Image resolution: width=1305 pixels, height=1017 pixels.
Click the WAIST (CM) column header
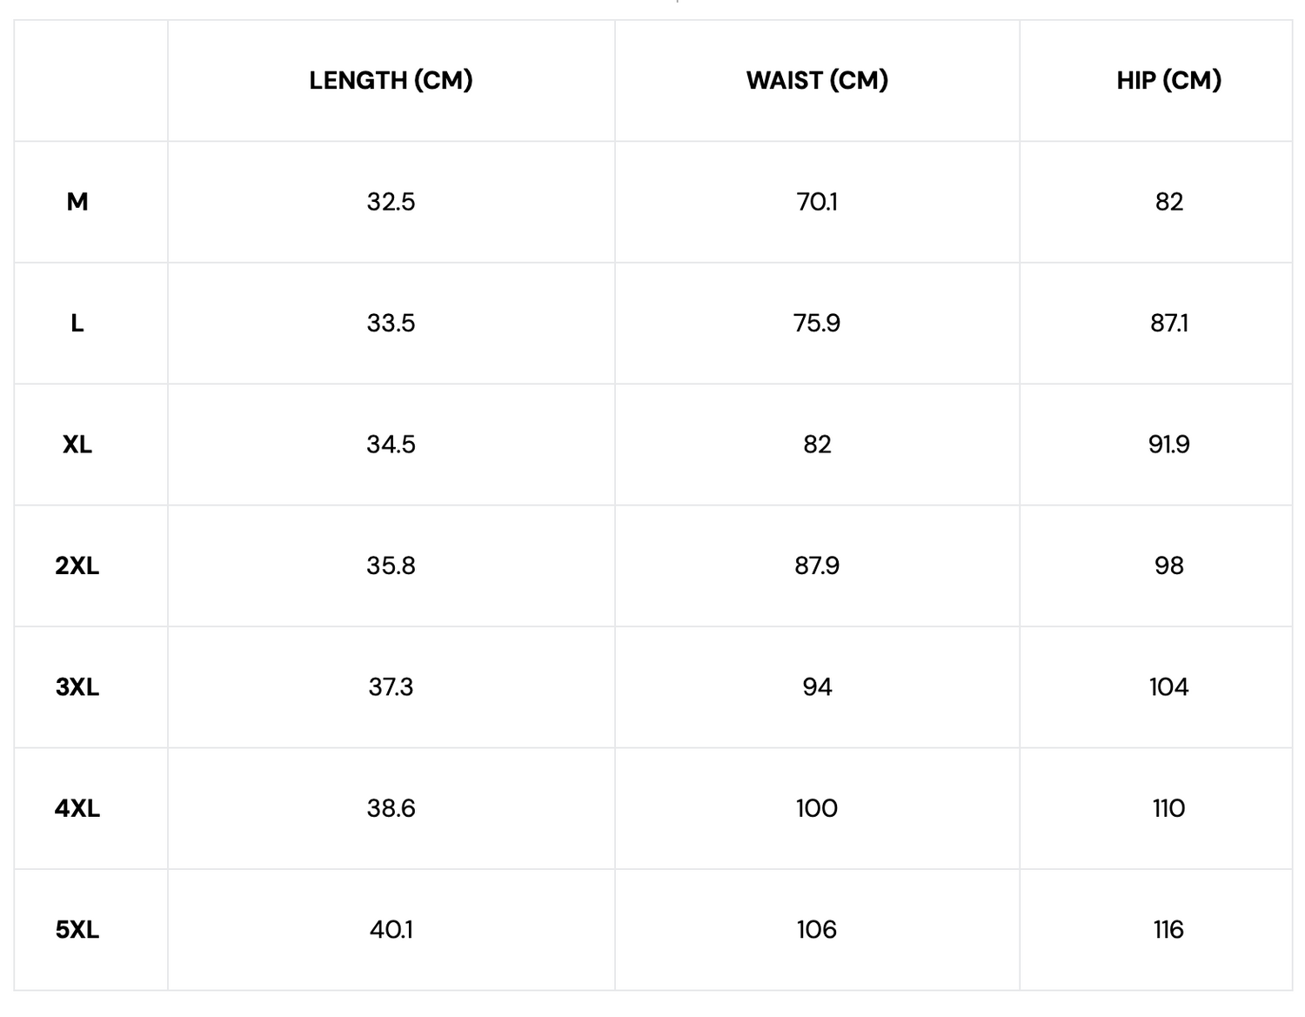[817, 80]
